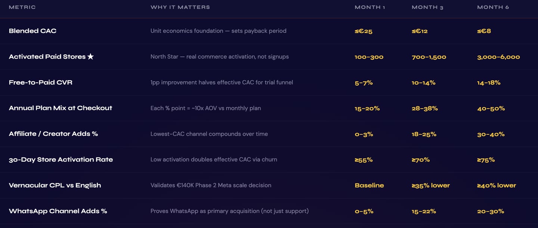538x228 pixels.
Task: Select the MONTH 1 column header
Action: tap(370, 7)
